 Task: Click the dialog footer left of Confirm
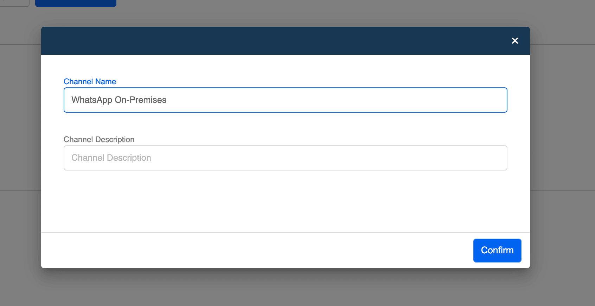257,251
